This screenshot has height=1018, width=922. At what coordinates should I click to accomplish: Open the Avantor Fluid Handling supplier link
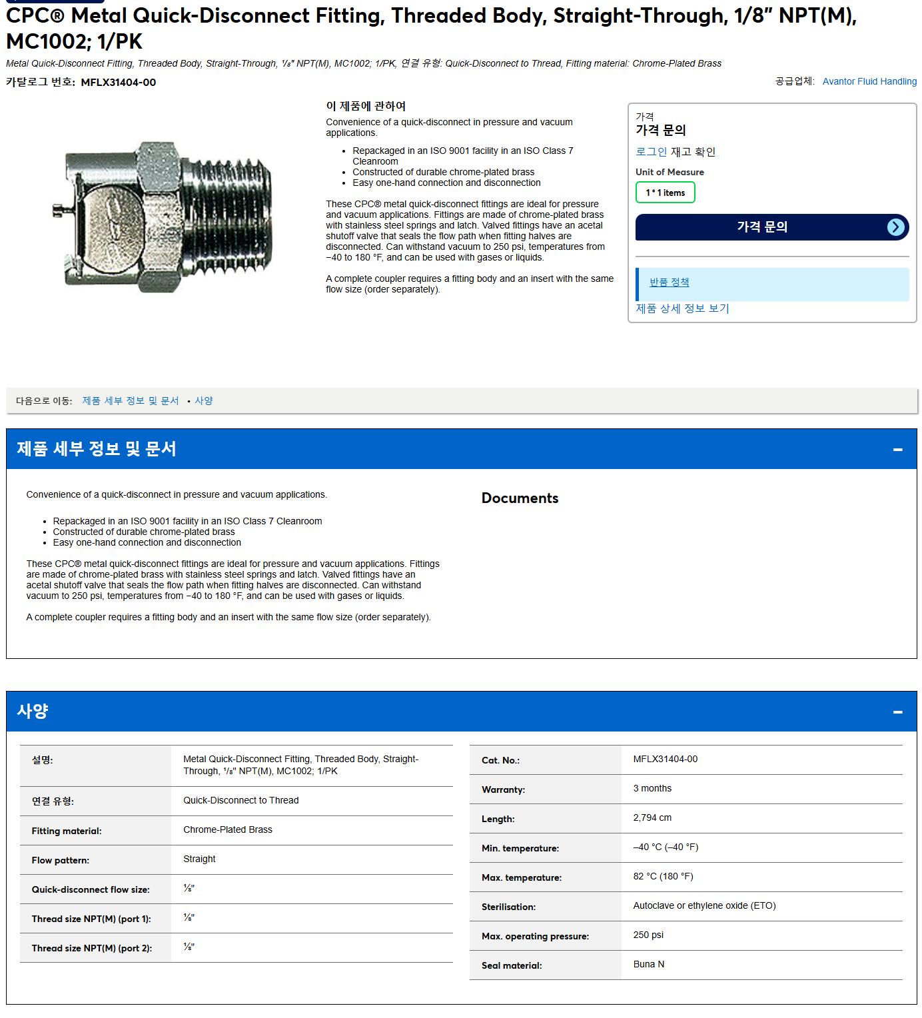pos(869,81)
